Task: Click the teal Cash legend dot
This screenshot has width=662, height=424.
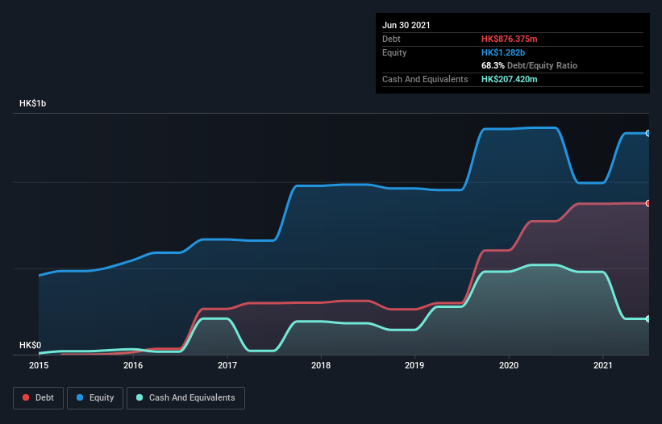Action: coord(139,397)
